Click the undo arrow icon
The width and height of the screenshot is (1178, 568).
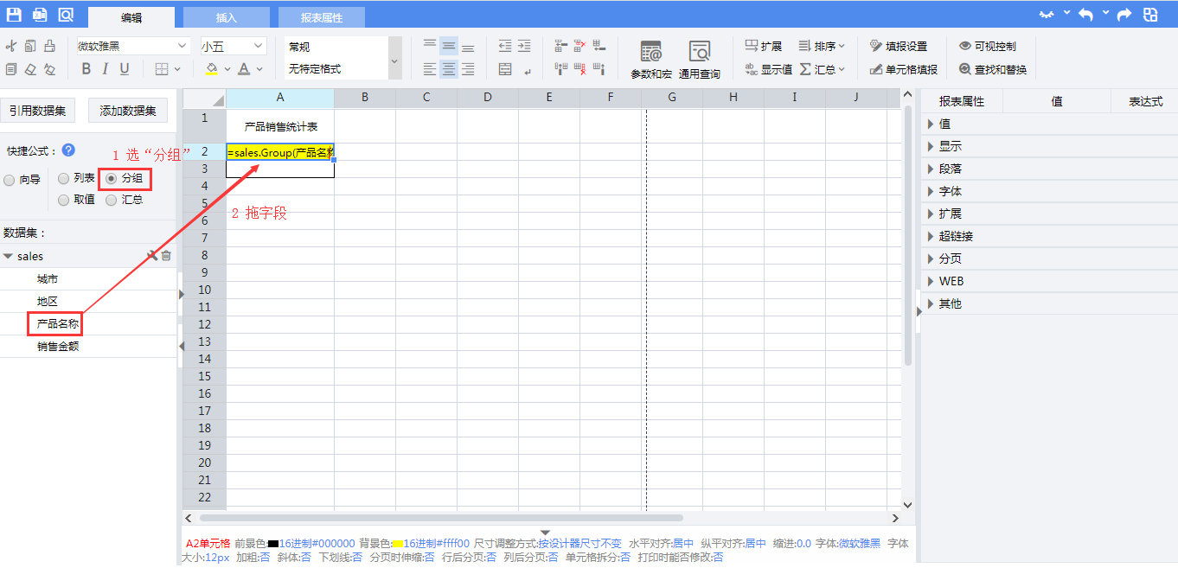tap(1085, 15)
